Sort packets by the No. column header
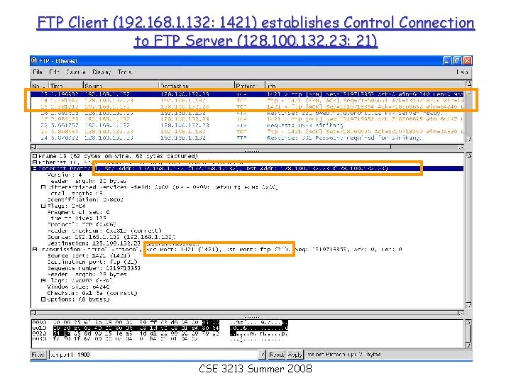Viewport: 511px width, 383px height. [x=40, y=85]
